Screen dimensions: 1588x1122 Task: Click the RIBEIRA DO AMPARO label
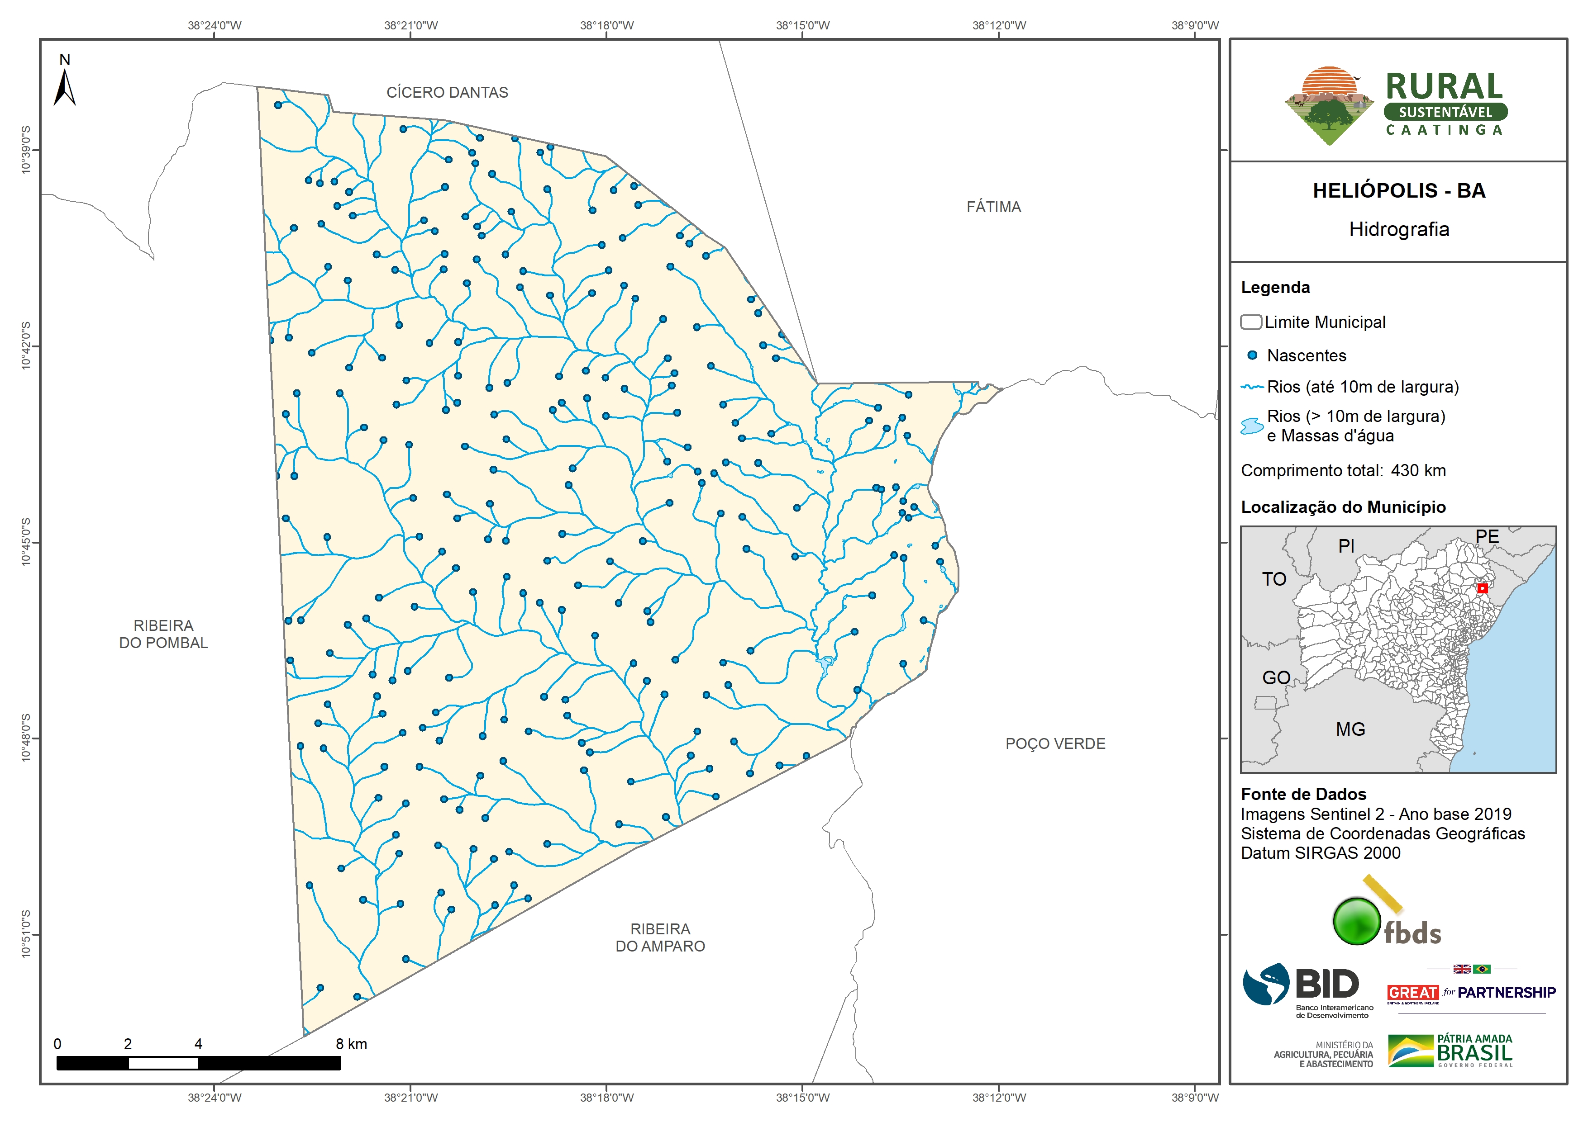coord(660,937)
